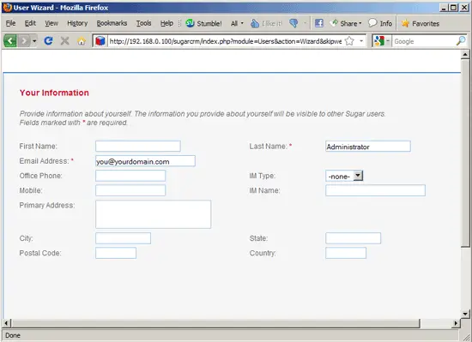
Task: Click the horizontal scrollbar right arrow
Action: coord(456,323)
